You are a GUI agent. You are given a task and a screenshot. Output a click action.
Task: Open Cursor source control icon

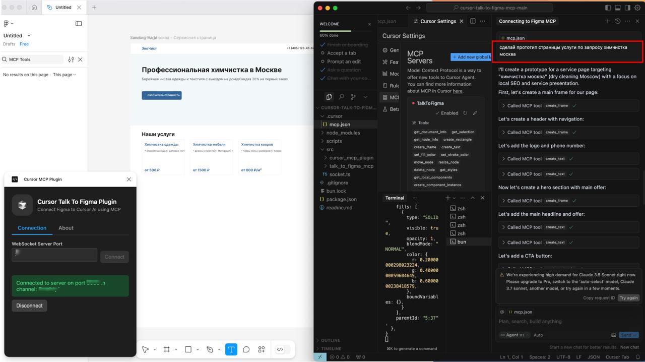(353, 97)
